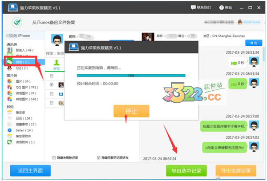
Task: Open the 备忘录 notes icon
Action: pos(9,113)
